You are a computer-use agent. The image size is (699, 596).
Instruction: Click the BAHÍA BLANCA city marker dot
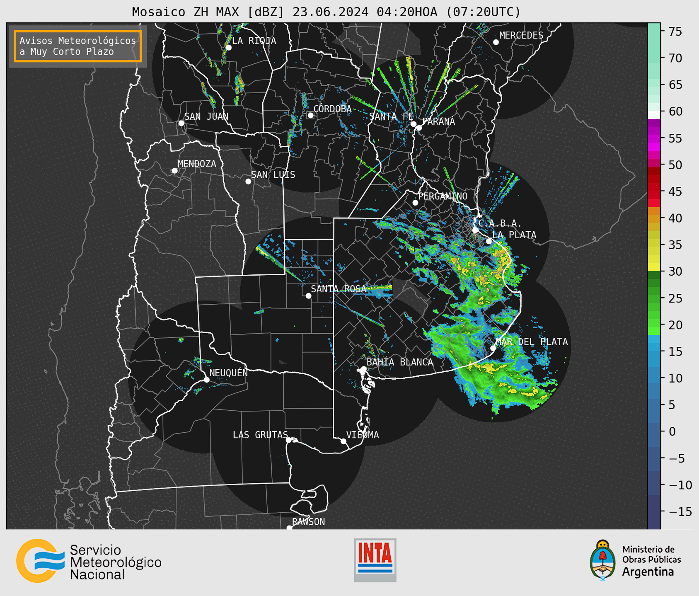click(x=363, y=369)
